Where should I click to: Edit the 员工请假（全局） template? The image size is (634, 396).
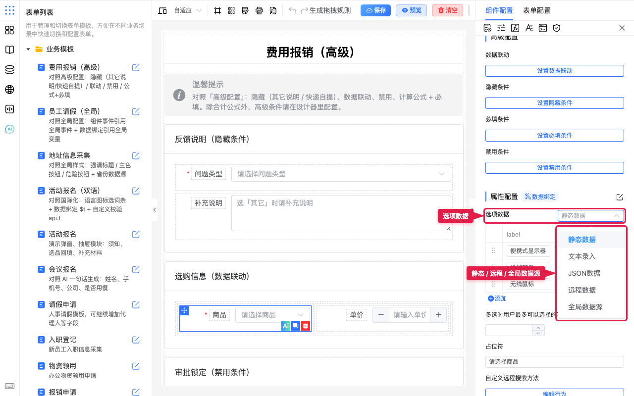click(136, 112)
